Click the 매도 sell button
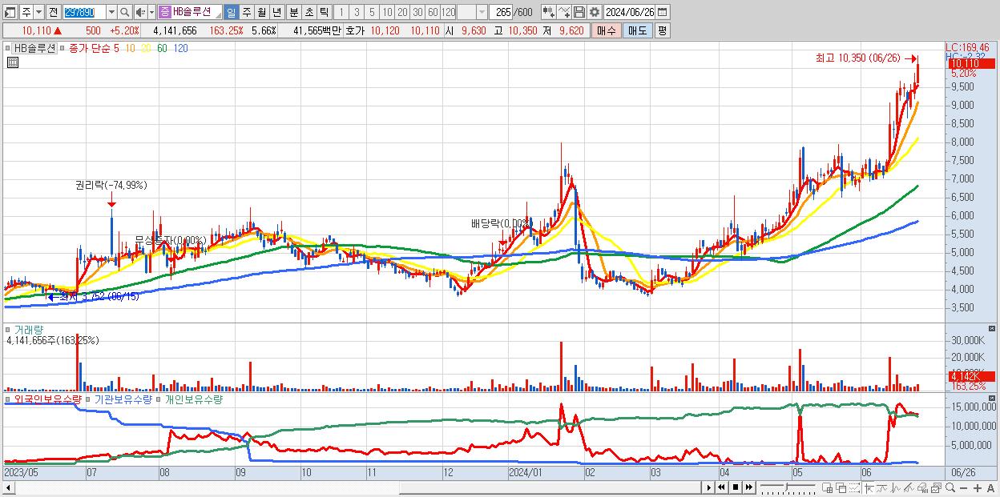Screen dimensions: 1000x497 [x=637, y=30]
